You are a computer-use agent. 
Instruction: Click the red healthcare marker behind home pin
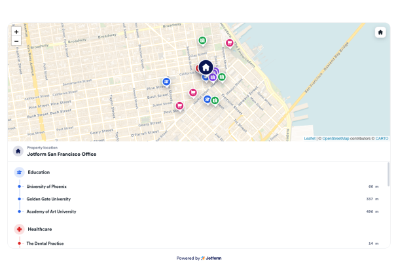click(197, 68)
